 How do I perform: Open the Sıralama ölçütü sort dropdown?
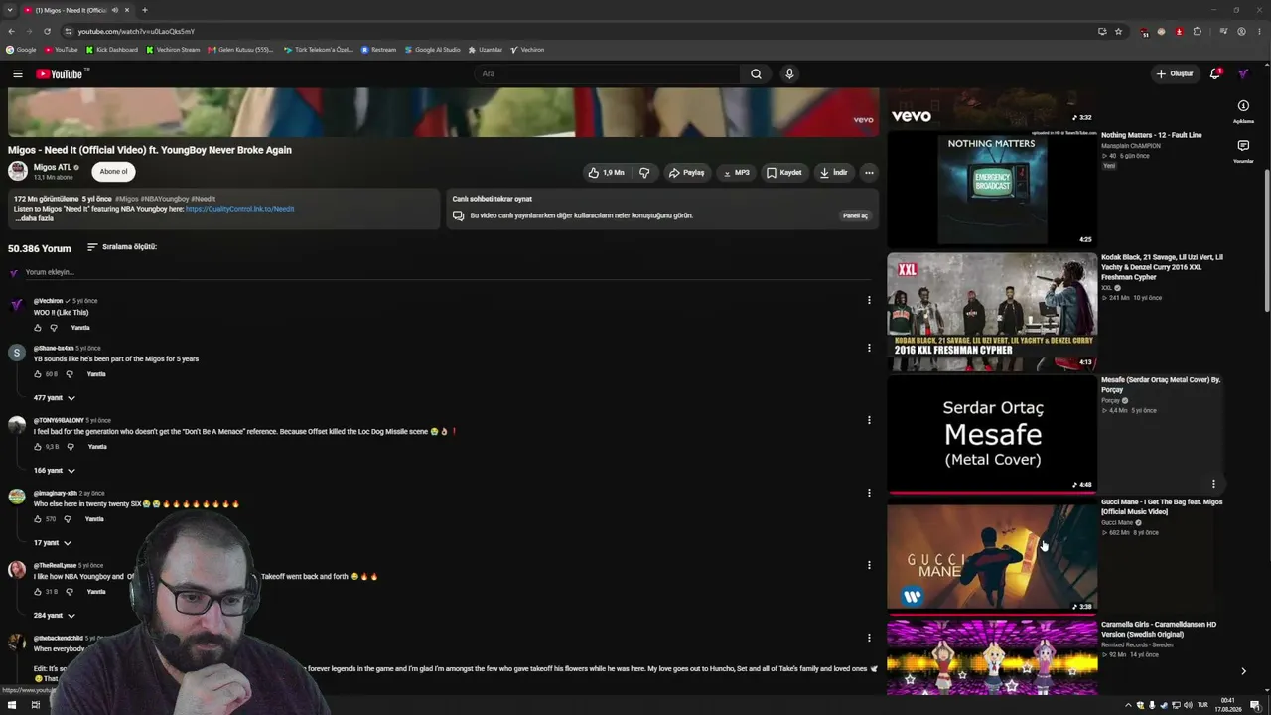click(x=122, y=247)
